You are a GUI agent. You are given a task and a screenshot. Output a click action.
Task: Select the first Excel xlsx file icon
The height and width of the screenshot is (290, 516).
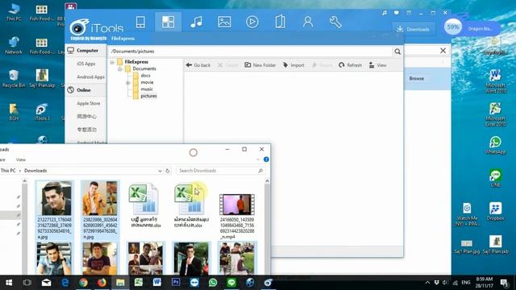[x=144, y=199]
